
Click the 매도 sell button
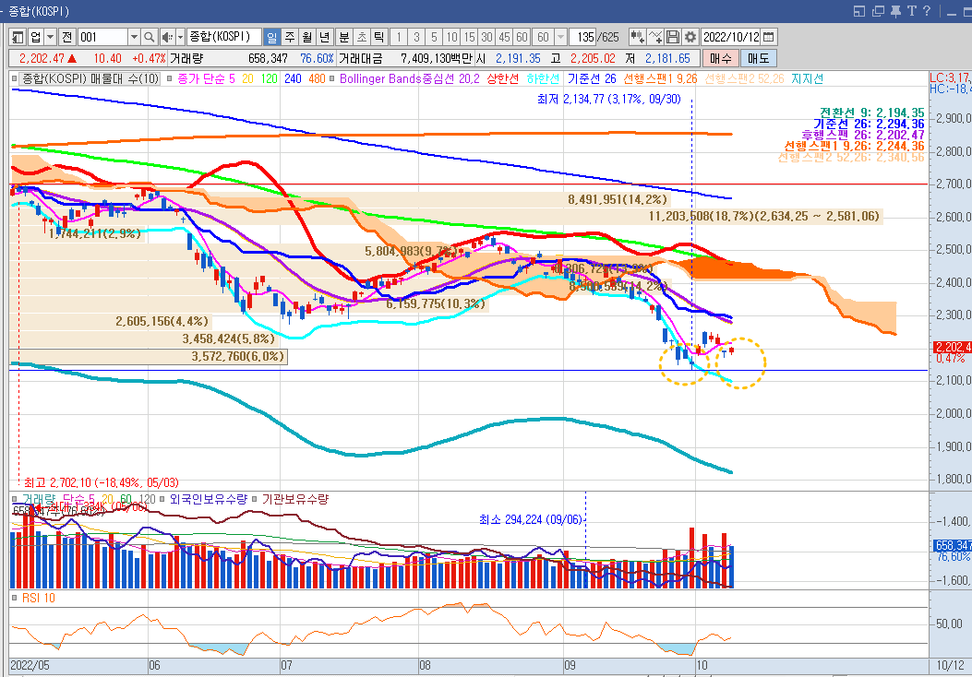tap(758, 58)
